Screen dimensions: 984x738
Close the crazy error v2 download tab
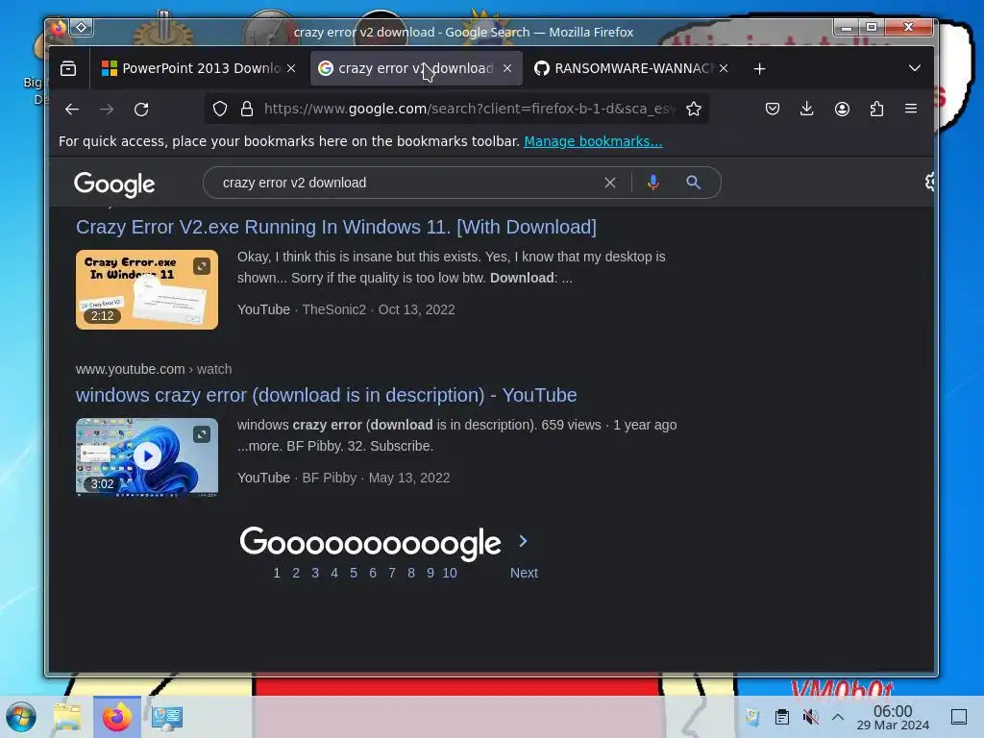[x=507, y=68]
